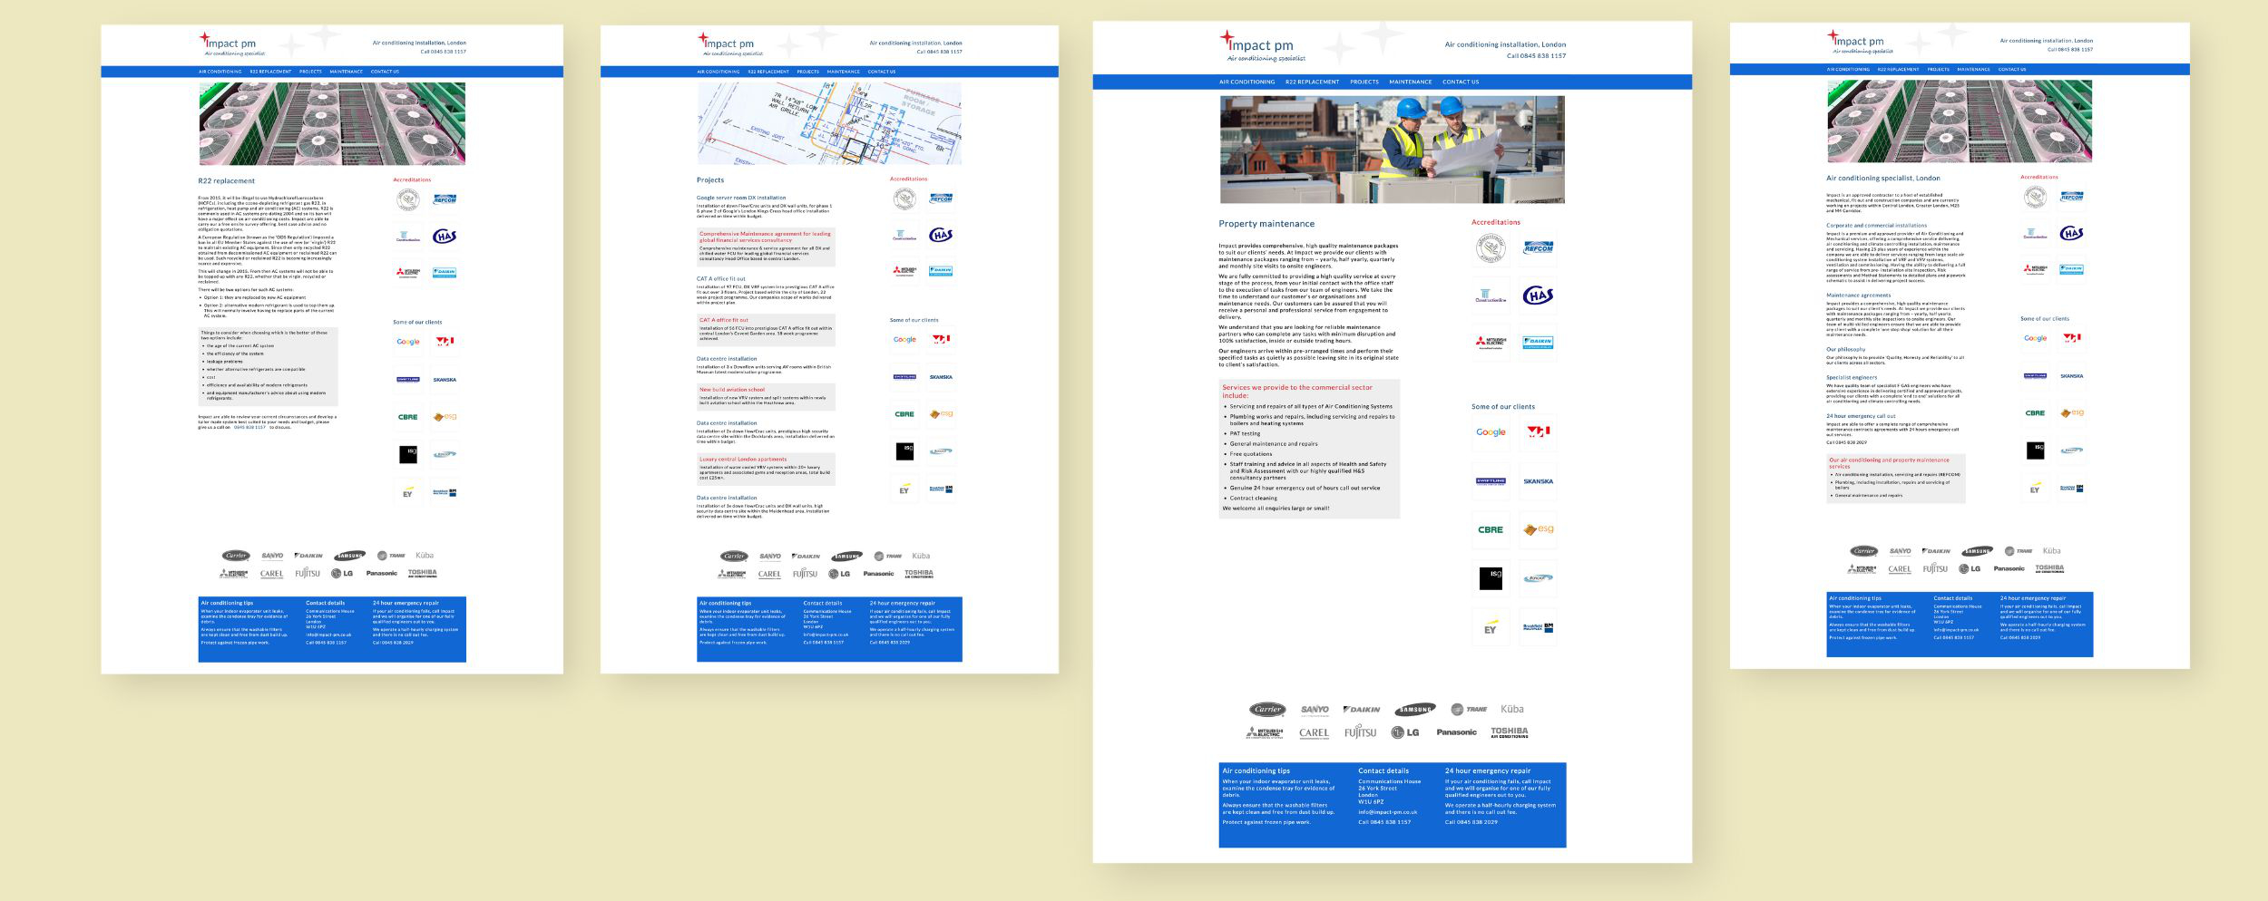The width and height of the screenshot is (2268, 901).
Task: Click the Mitsubishi Electric brand logo
Action: point(1265,732)
